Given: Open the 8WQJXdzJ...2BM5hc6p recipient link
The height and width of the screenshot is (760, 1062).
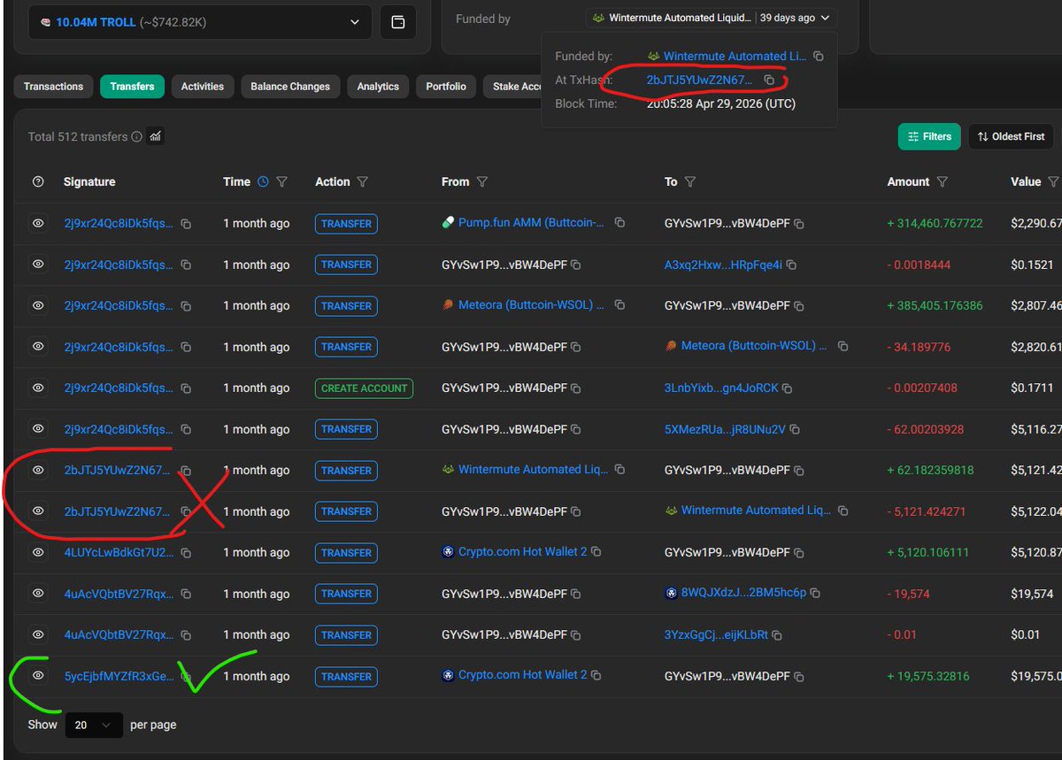Looking at the screenshot, I should [743, 593].
